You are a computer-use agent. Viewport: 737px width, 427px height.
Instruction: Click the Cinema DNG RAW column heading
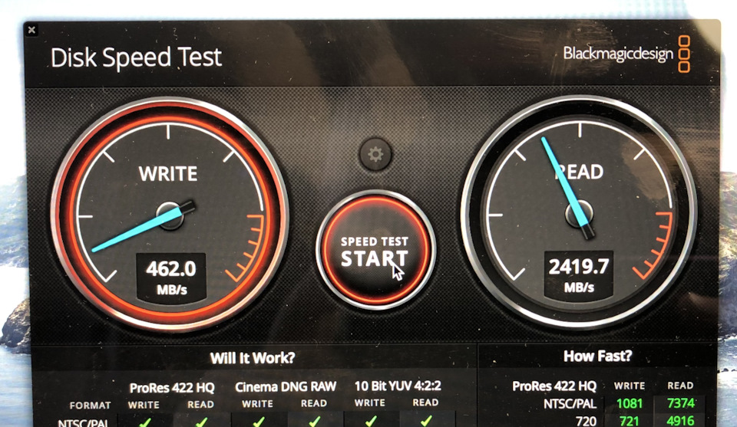[286, 386]
